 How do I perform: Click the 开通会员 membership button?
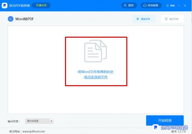[41, 5]
